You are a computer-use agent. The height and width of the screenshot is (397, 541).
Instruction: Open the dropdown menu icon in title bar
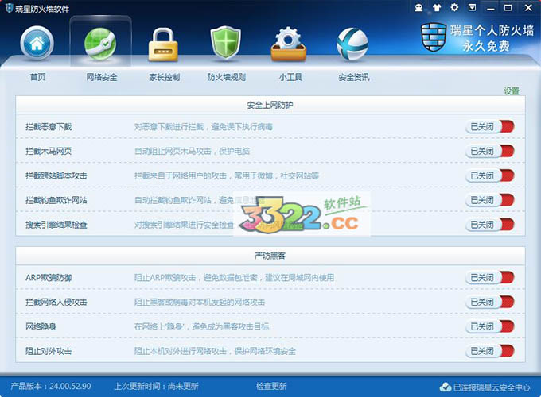click(472, 7)
